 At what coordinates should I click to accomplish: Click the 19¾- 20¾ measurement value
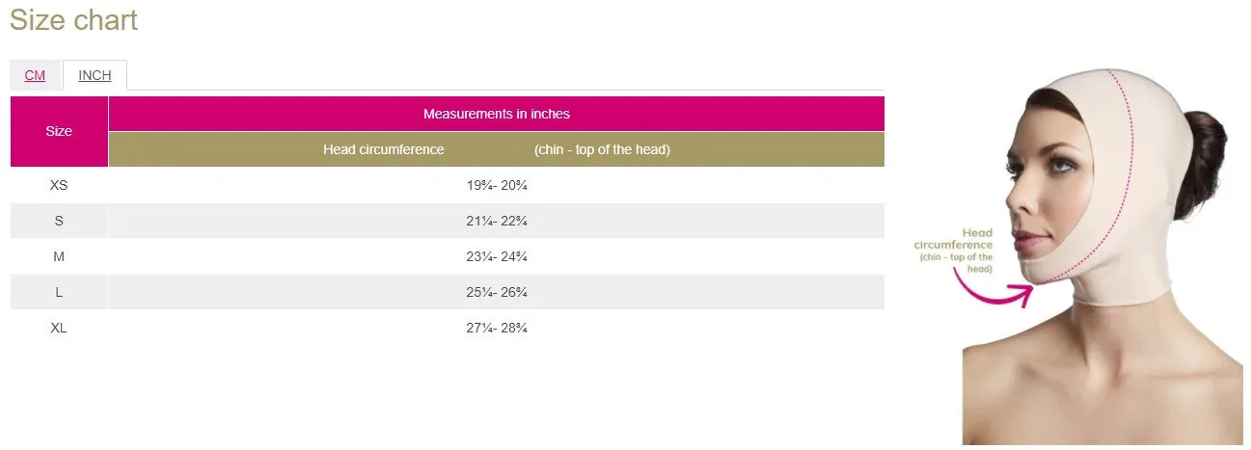point(497,185)
